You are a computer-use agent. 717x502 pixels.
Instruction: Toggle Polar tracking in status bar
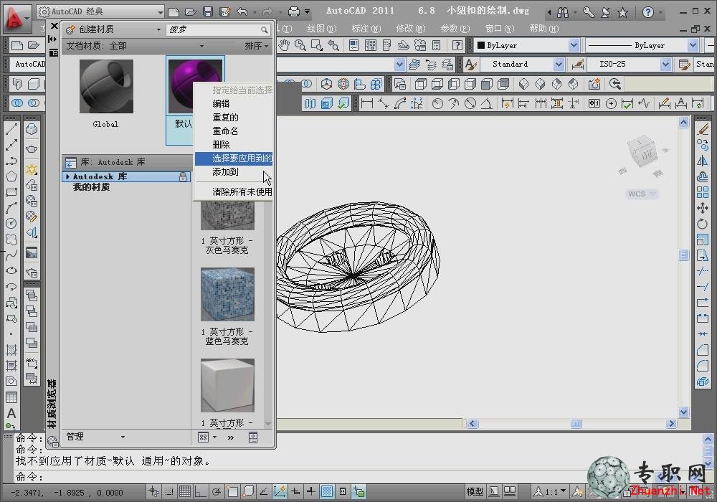pos(217,491)
